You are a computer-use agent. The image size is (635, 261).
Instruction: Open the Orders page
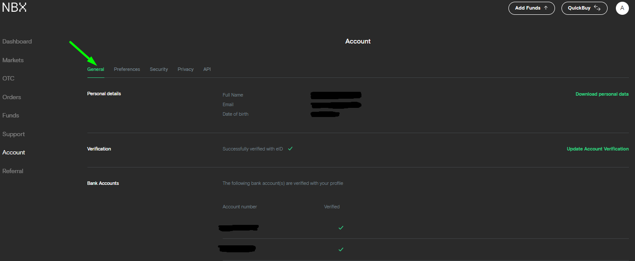pos(12,97)
